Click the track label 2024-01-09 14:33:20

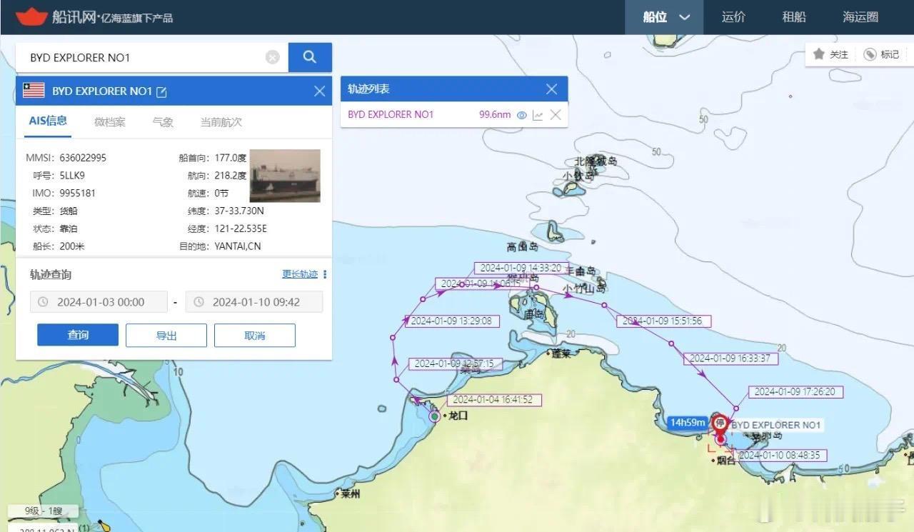point(521,268)
